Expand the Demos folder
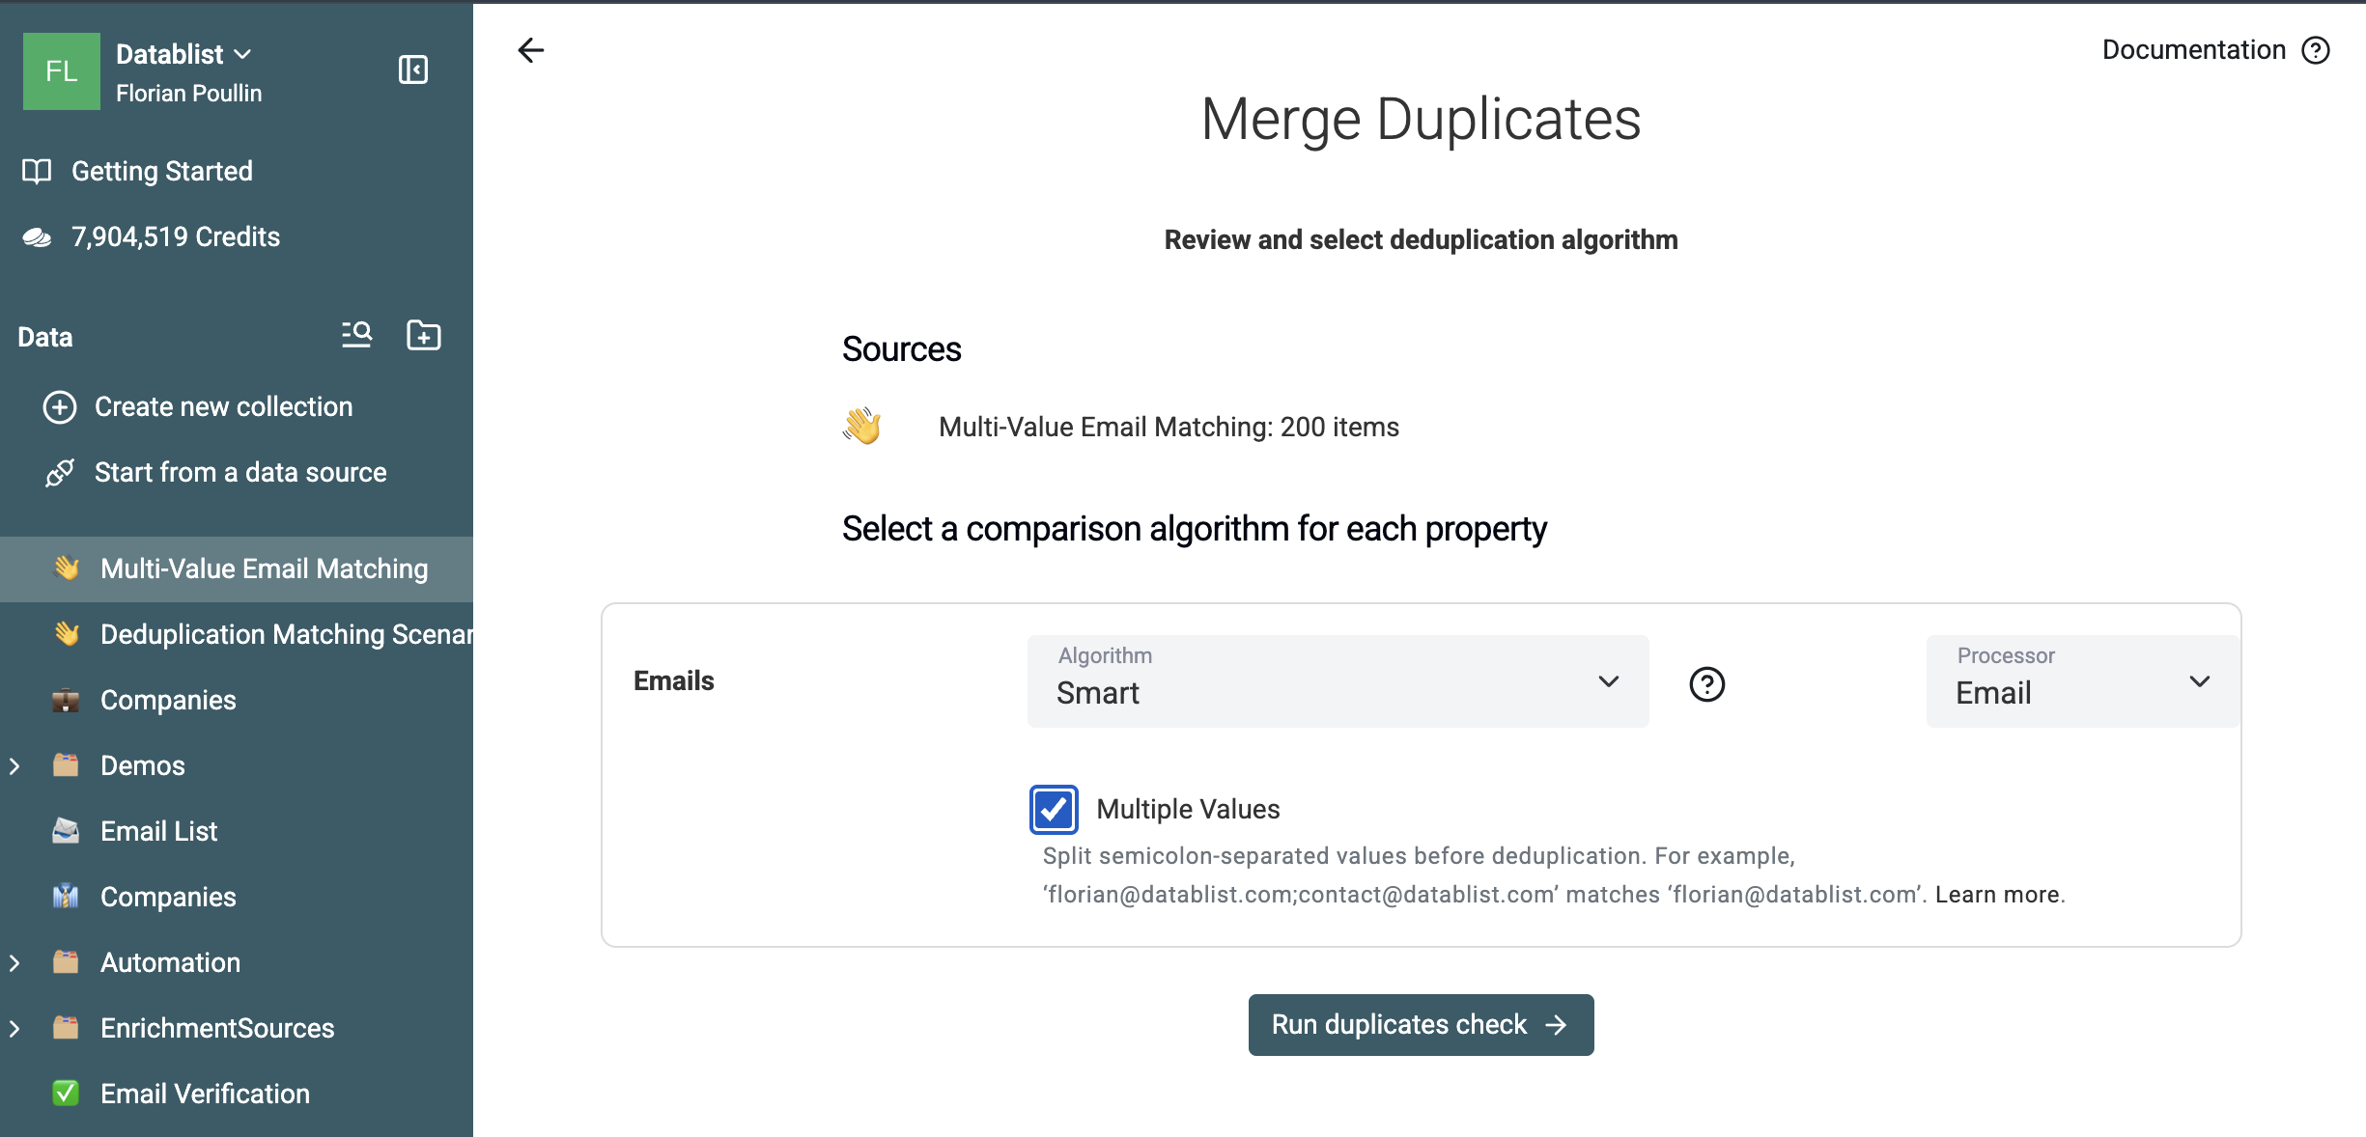Viewport: 2366px width, 1137px height. pyautogui.click(x=14, y=766)
